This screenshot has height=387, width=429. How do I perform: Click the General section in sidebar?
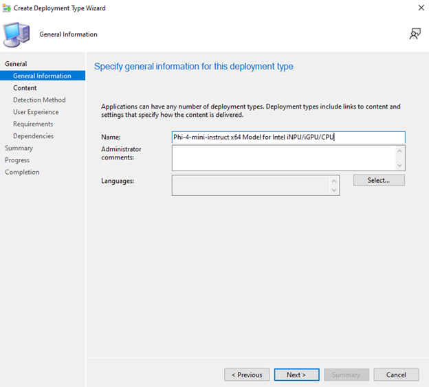(16, 64)
